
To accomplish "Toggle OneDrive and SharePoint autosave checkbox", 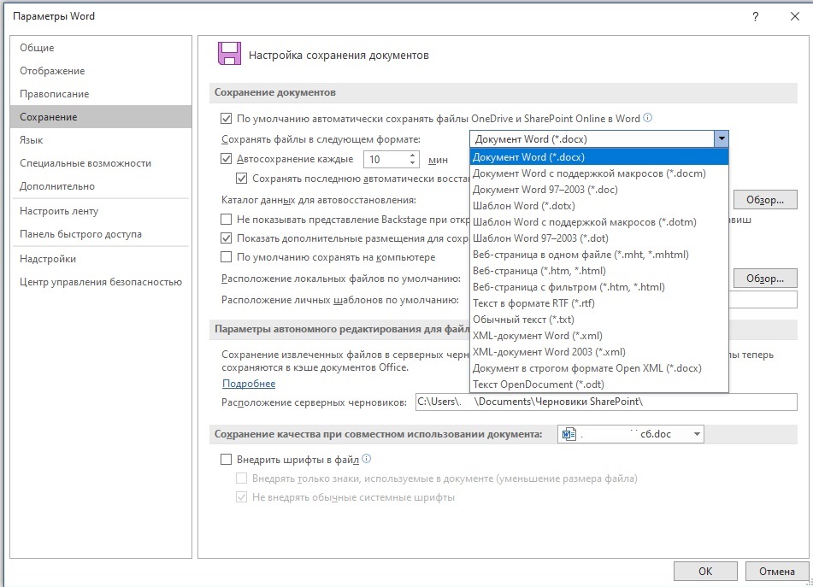I will (226, 119).
